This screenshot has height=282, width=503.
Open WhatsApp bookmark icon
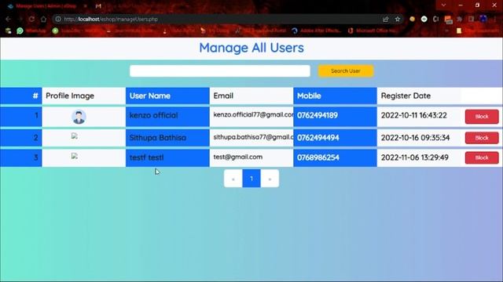[x=20, y=31]
